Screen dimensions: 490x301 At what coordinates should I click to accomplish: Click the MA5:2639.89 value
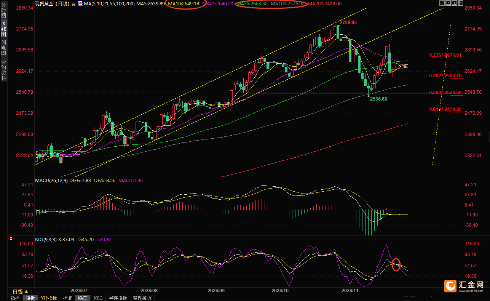coord(150,3)
